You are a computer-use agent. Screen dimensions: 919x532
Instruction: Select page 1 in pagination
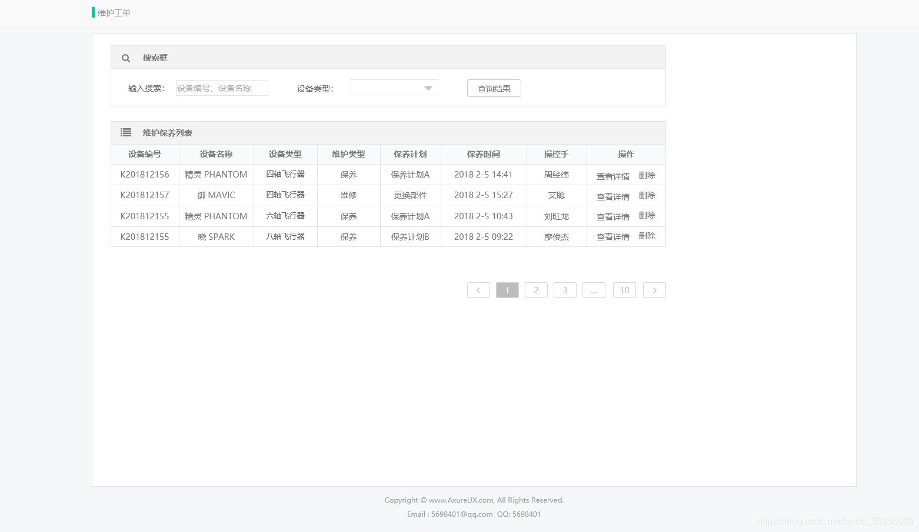[x=507, y=290]
